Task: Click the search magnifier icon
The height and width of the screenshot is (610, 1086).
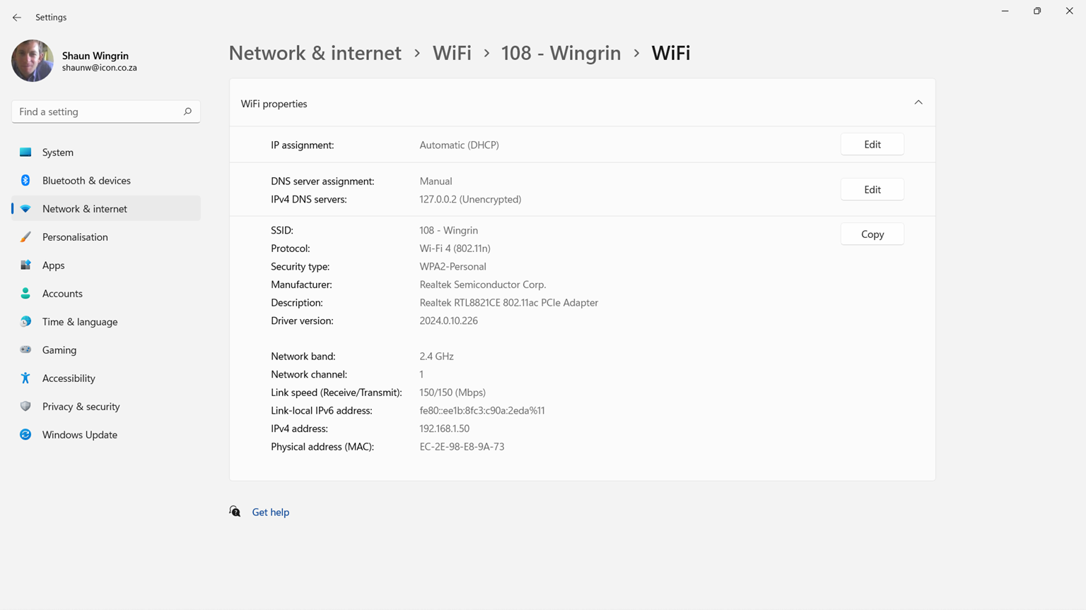Action: [x=187, y=112]
